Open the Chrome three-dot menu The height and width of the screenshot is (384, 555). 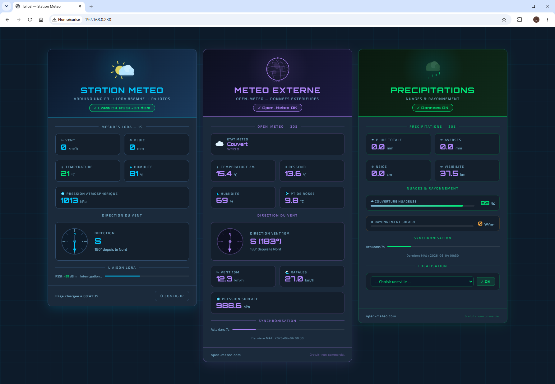pyautogui.click(x=548, y=20)
